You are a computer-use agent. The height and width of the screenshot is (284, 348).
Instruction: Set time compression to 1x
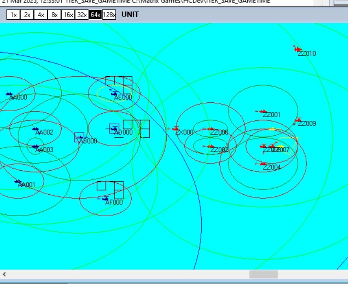pos(14,15)
